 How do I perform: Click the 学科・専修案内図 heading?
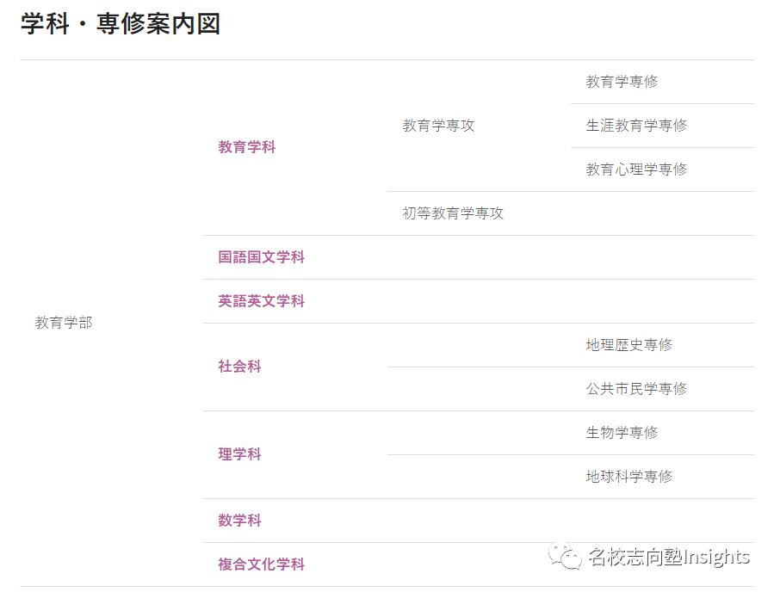(121, 24)
